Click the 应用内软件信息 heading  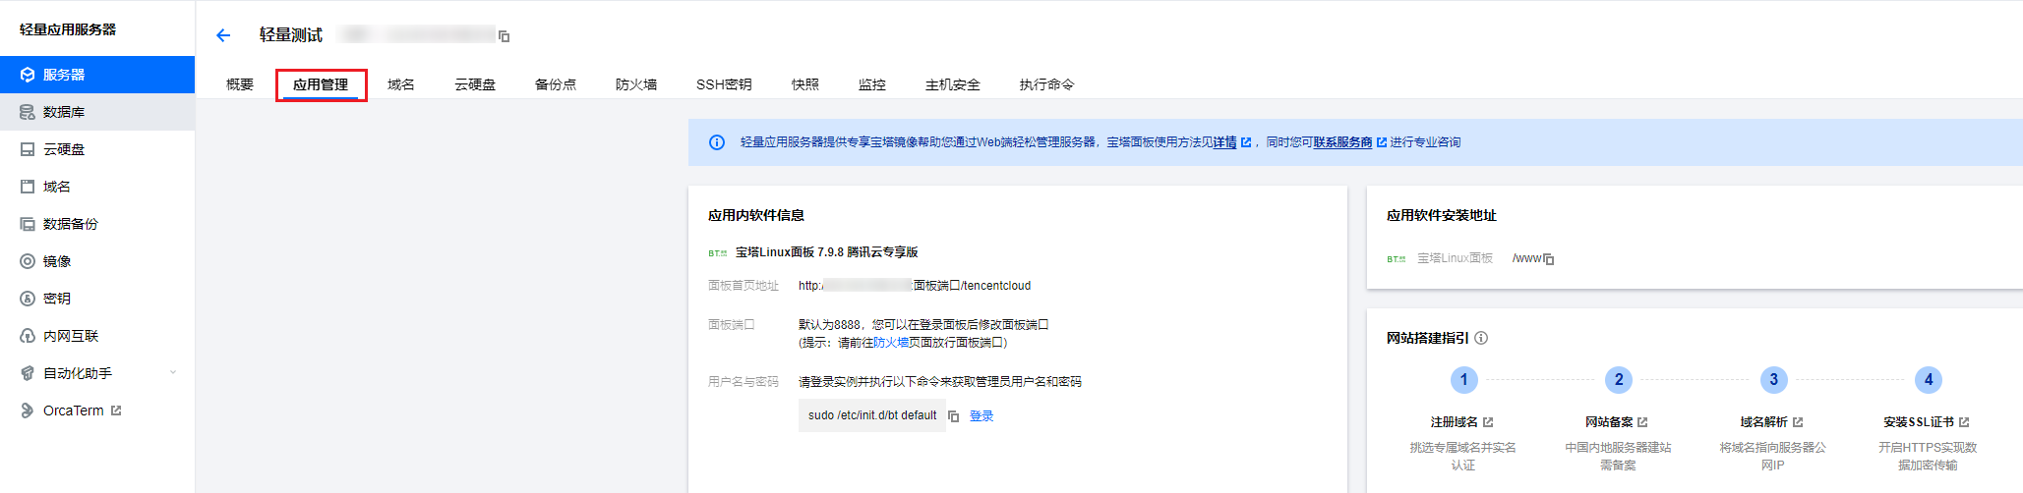click(756, 215)
